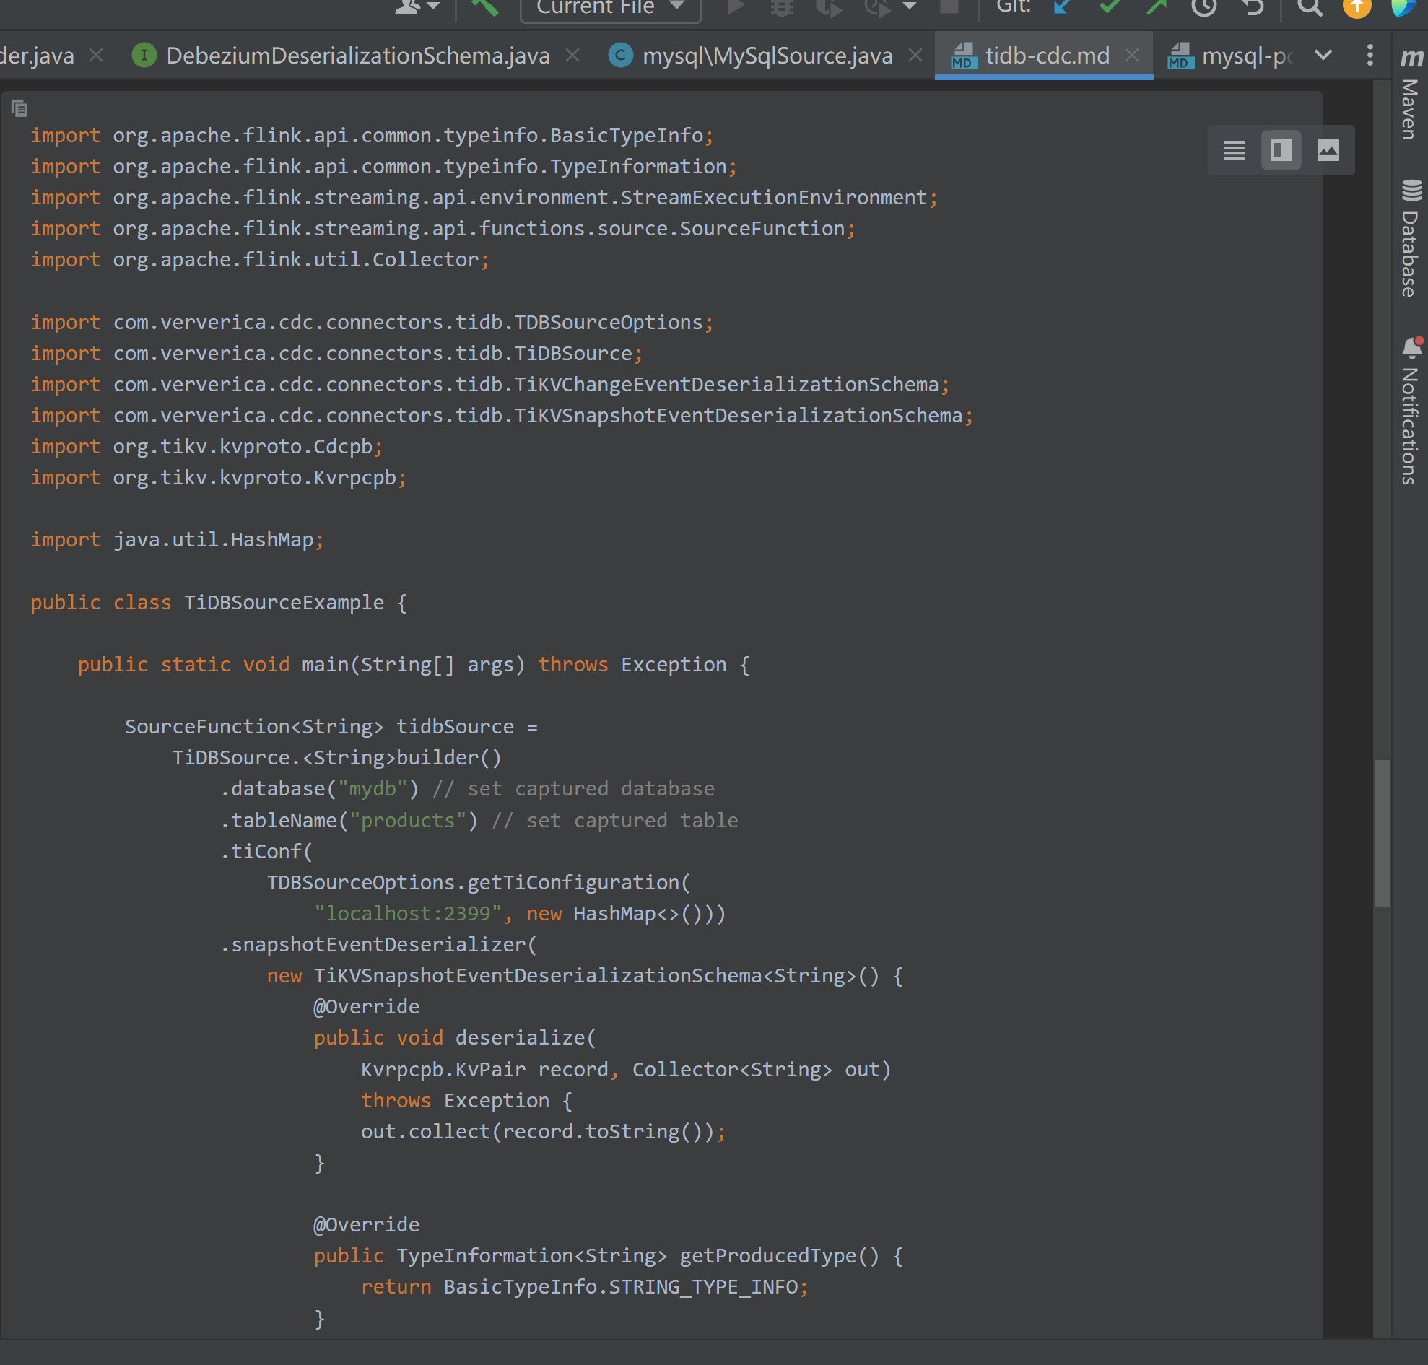Switch to mysql\MySqlSource.java tab

[767, 56]
